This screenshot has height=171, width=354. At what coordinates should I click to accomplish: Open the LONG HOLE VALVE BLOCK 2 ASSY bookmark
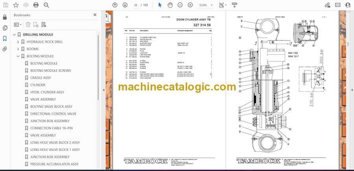55,143
